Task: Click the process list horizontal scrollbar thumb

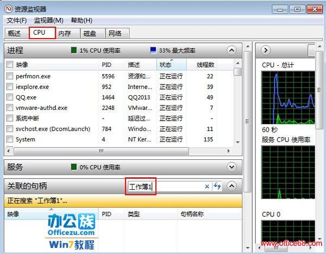Action: tap(101, 151)
